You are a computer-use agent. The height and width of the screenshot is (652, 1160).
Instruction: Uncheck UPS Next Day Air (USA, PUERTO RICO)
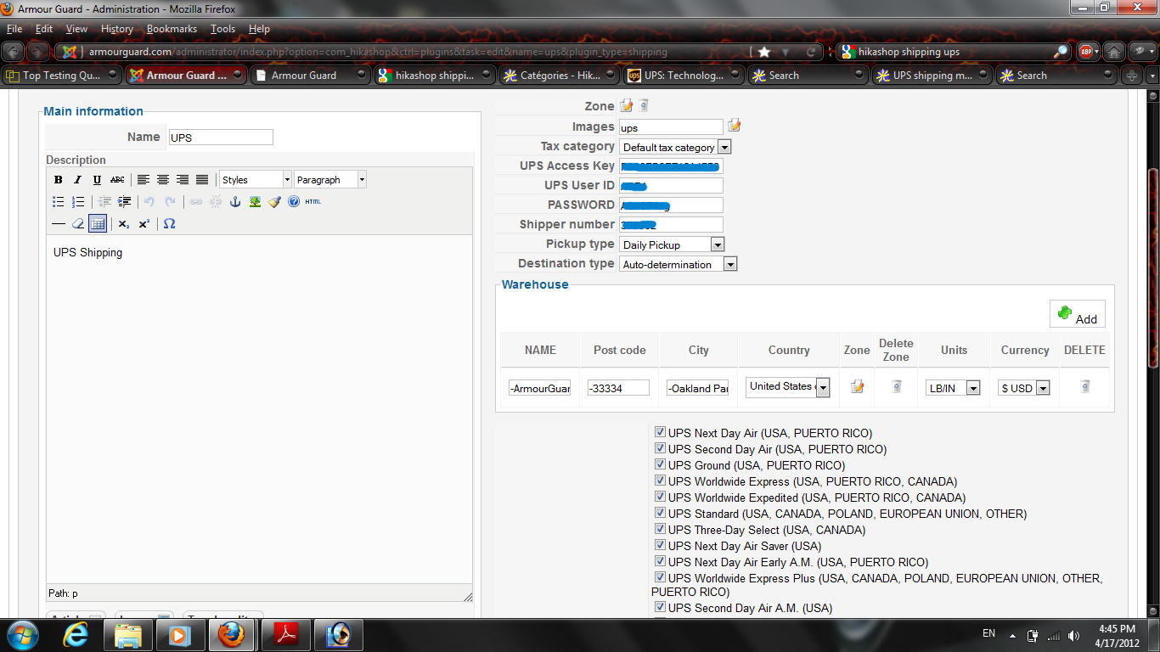coord(660,432)
